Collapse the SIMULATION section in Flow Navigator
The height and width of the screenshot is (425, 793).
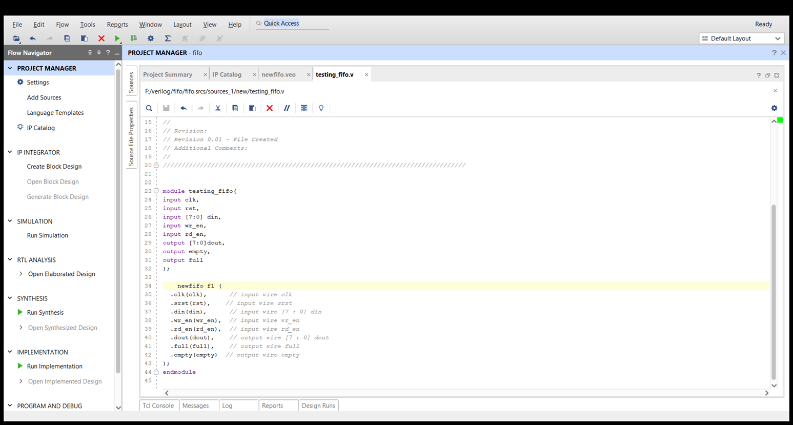click(10, 221)
